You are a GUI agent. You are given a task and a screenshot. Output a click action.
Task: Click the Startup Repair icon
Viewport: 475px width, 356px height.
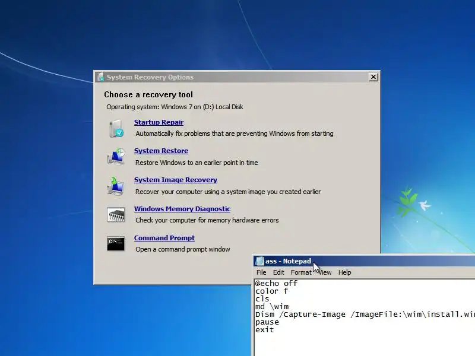[116, 128]
